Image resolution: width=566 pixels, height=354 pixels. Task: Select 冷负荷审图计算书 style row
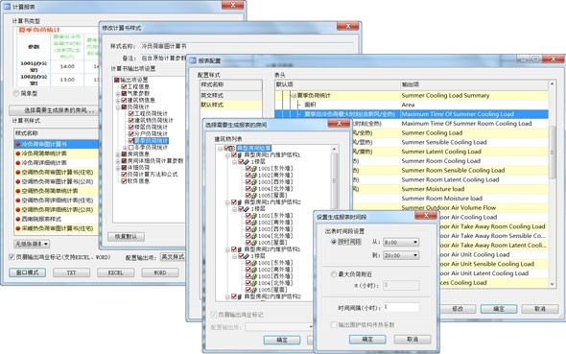pyautogui.click(x=57, y=144)
